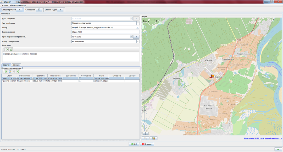This screenshot has height=152, width=283.
Task: Add a new task with green plus icon
Action: [6, 71]
